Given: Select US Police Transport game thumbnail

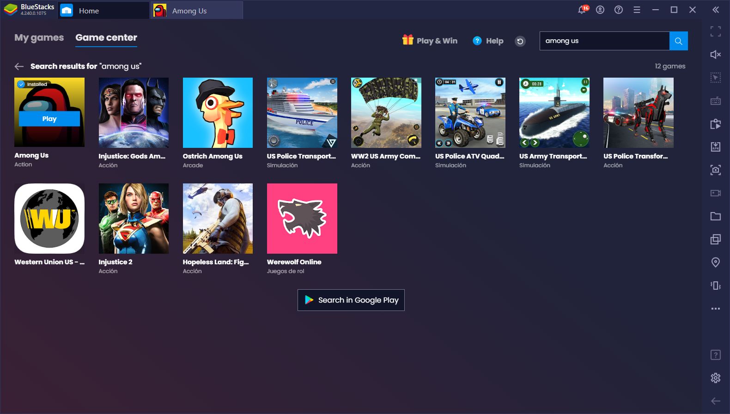Looking at the screenshot, I should click(302, 113).
